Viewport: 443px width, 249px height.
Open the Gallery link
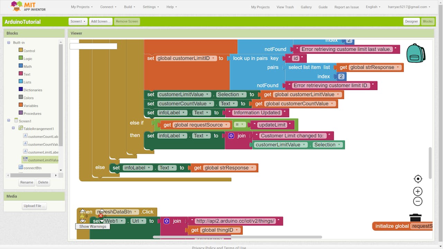click(x=306, y=7)
